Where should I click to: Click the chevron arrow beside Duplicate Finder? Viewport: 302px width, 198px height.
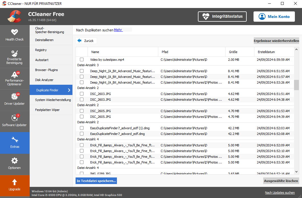pos(69,90)
